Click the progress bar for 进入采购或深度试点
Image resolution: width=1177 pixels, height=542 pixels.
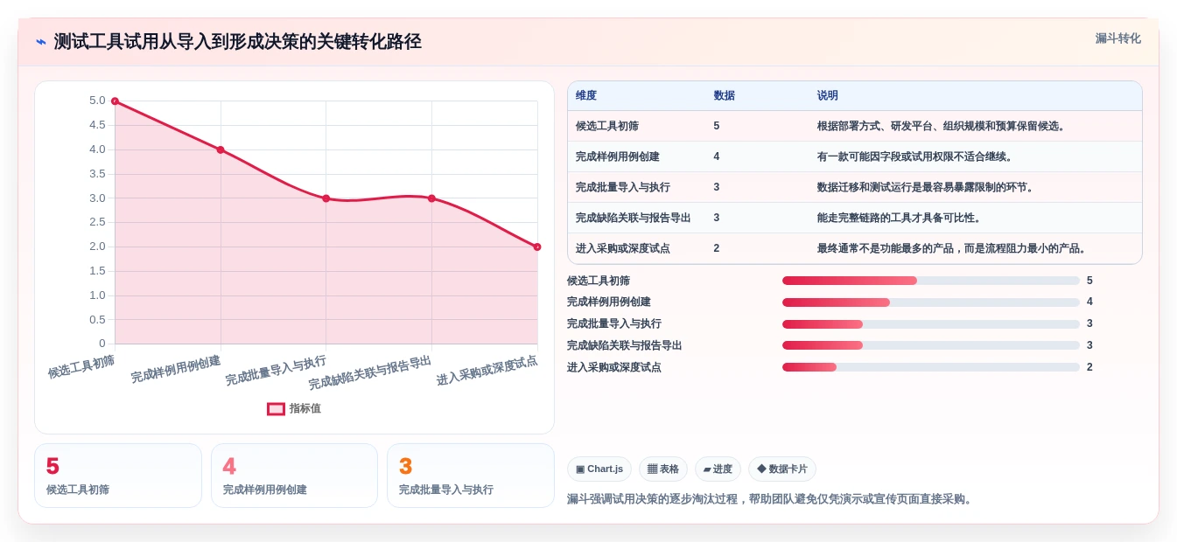tap(931, 367)
